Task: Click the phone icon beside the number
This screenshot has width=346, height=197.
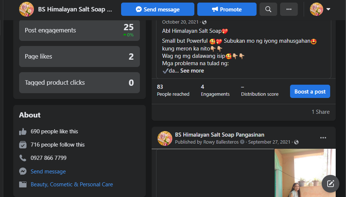Action: click(x=23, y=158)
